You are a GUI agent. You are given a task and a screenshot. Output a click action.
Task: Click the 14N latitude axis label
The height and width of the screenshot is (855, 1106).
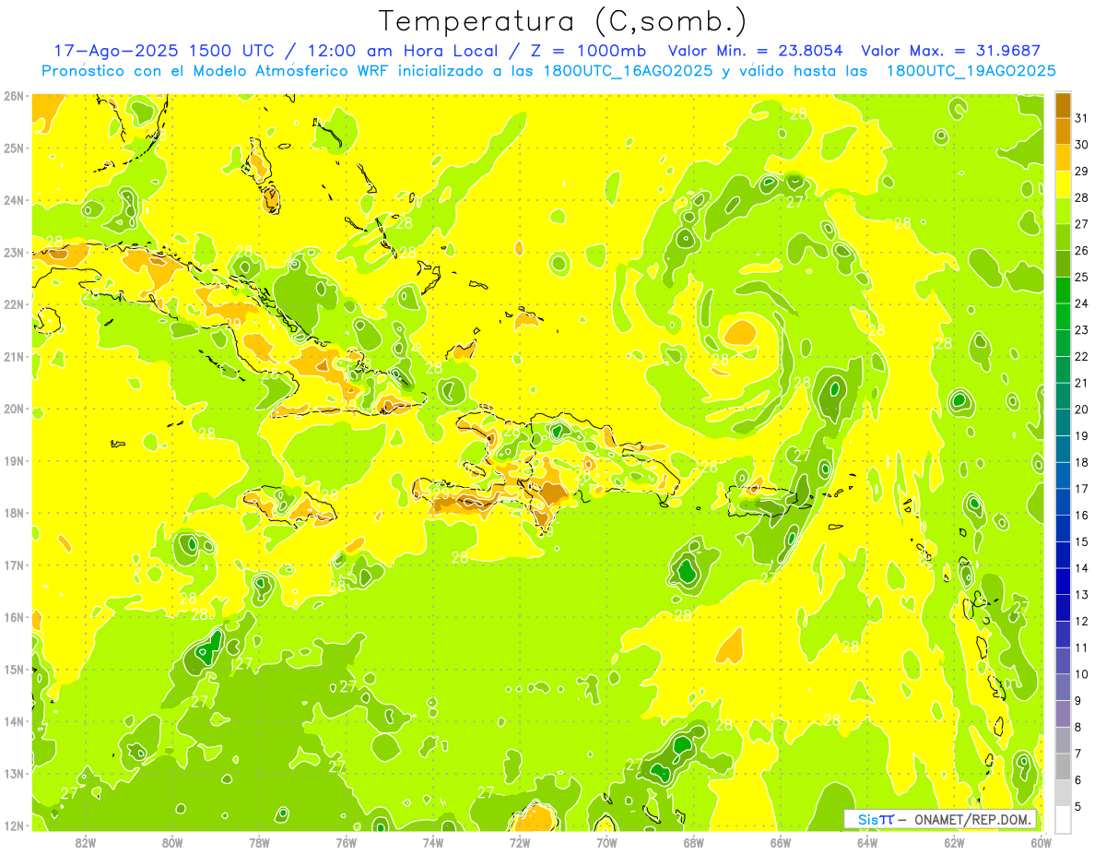coord(13,721)
